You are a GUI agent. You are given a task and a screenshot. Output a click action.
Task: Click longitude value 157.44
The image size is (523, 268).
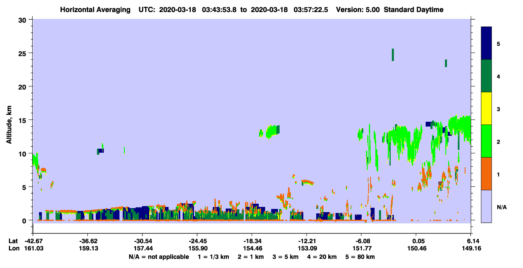click(143, 248)
